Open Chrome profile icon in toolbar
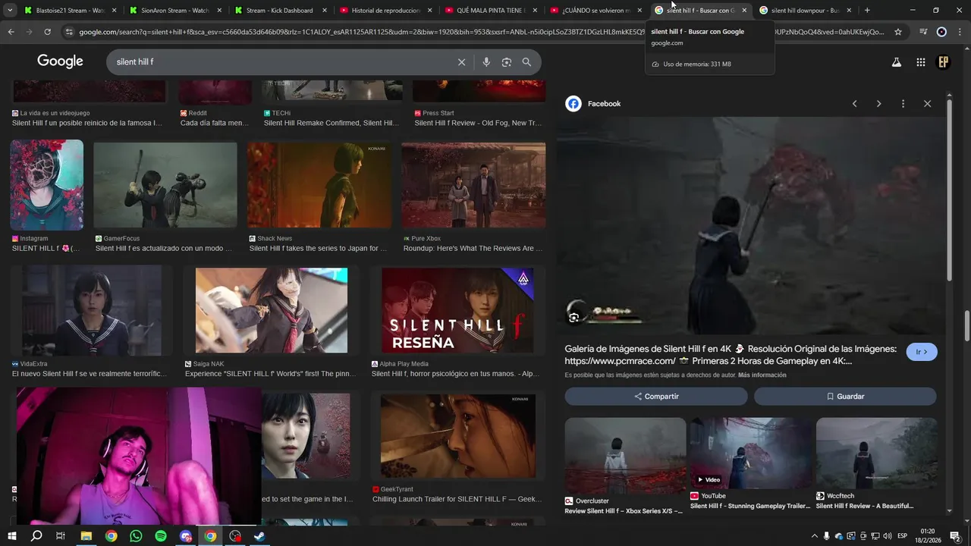The width and height of the screenshot is (971, 546). [941, 32]
